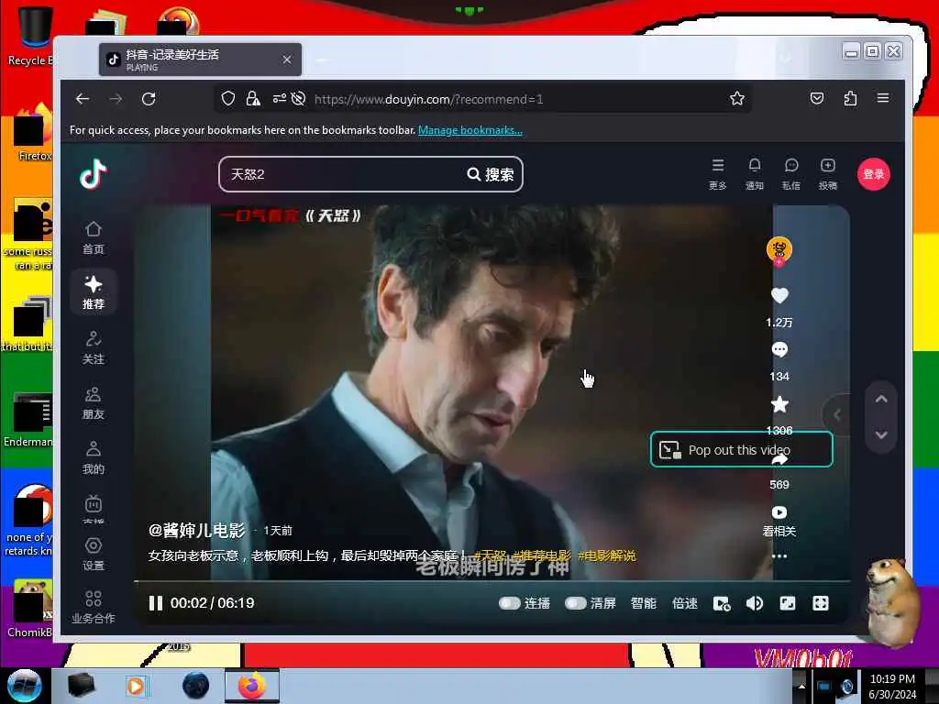This screenshot has height=704, width=939.
Task: Click the tracking protection shield icon
Action: tap(228, 98)
